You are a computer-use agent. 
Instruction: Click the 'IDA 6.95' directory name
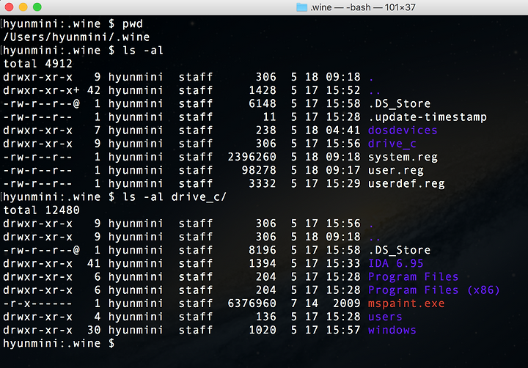(396, 264)
